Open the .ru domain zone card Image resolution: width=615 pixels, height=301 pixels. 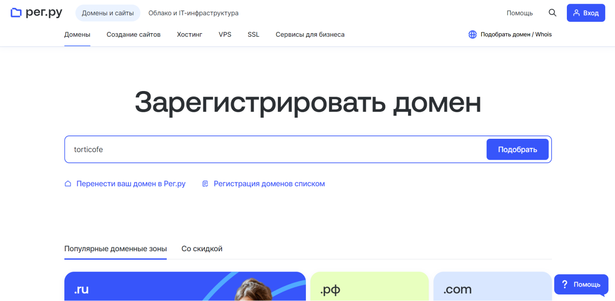pos(185,286)
